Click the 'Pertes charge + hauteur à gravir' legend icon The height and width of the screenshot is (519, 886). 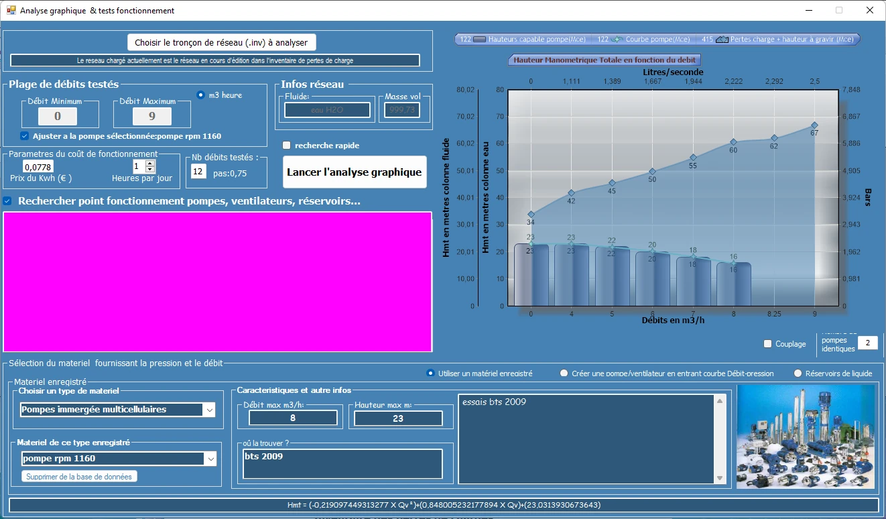tap(722, 40)
